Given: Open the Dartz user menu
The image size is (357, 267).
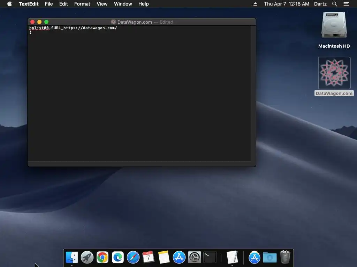Looking at the screenshot, I should [x=320, y=4].
